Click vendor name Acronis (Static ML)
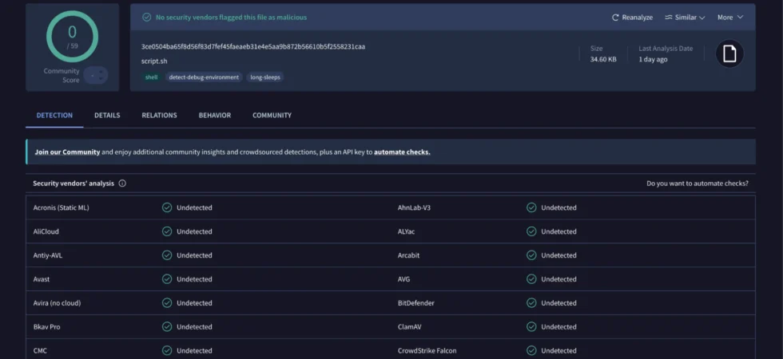This screenshot has width=783, height=359. [61, 207]
